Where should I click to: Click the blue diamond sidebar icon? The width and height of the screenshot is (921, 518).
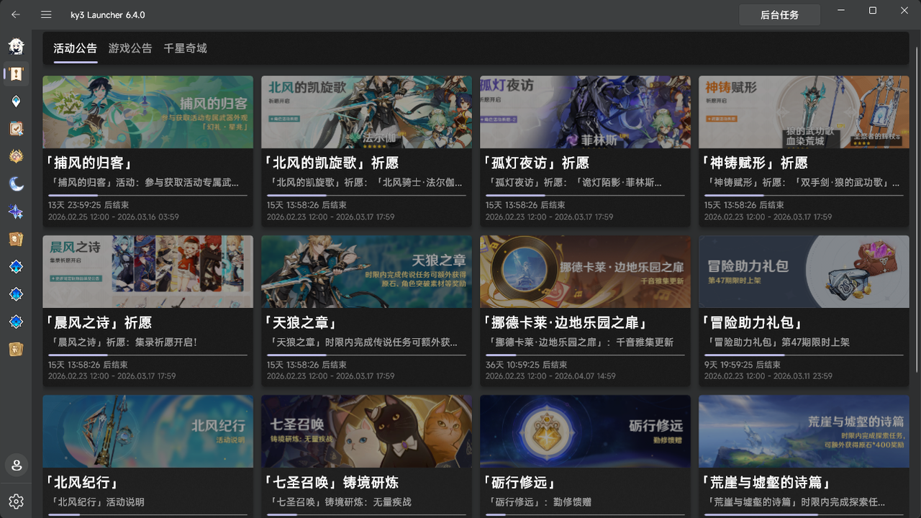pos(16,294)
